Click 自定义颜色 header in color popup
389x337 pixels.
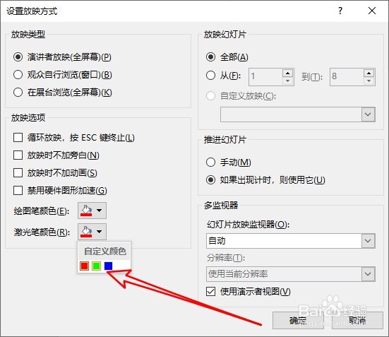coord(104,252)
